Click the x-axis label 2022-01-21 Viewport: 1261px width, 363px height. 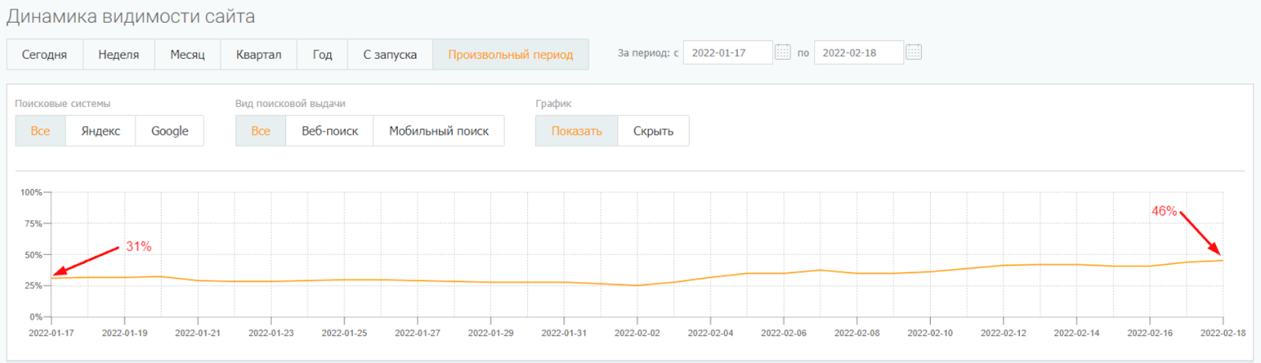click(198, 333)
